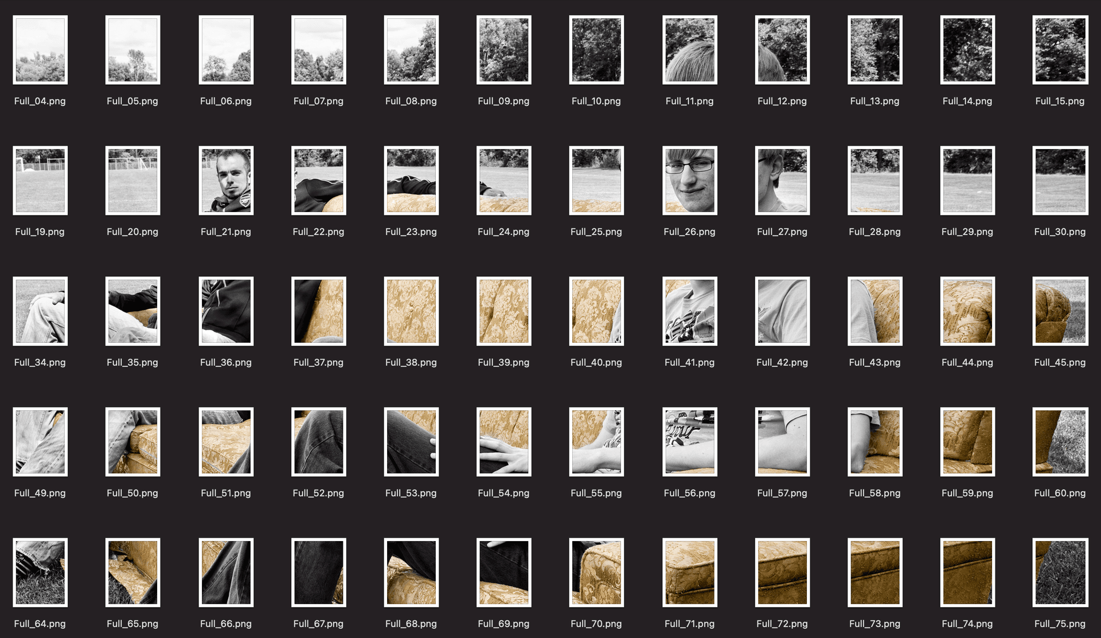Click the Full_21.png portrait thumbnail
The image size is (1101, 638).
tap(225, 181)
